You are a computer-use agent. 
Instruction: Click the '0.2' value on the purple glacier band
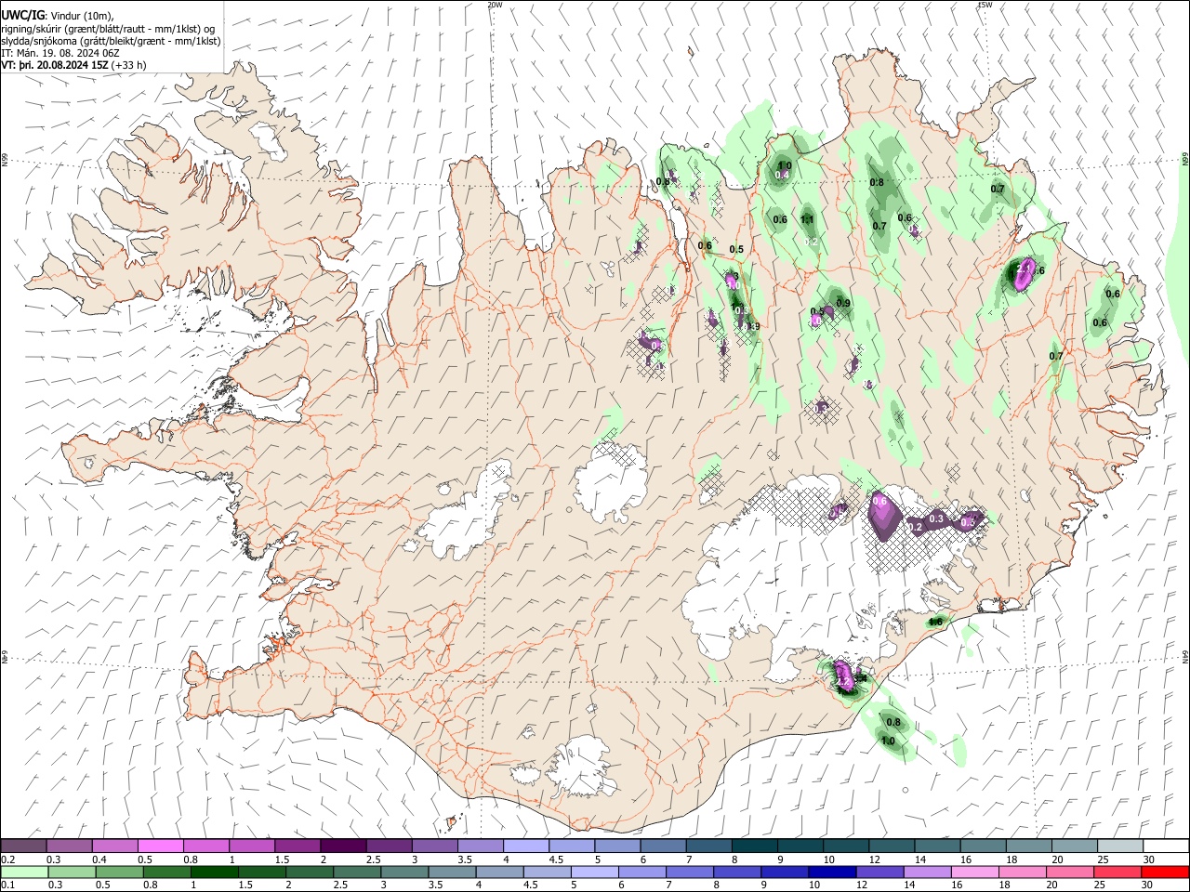915,527
